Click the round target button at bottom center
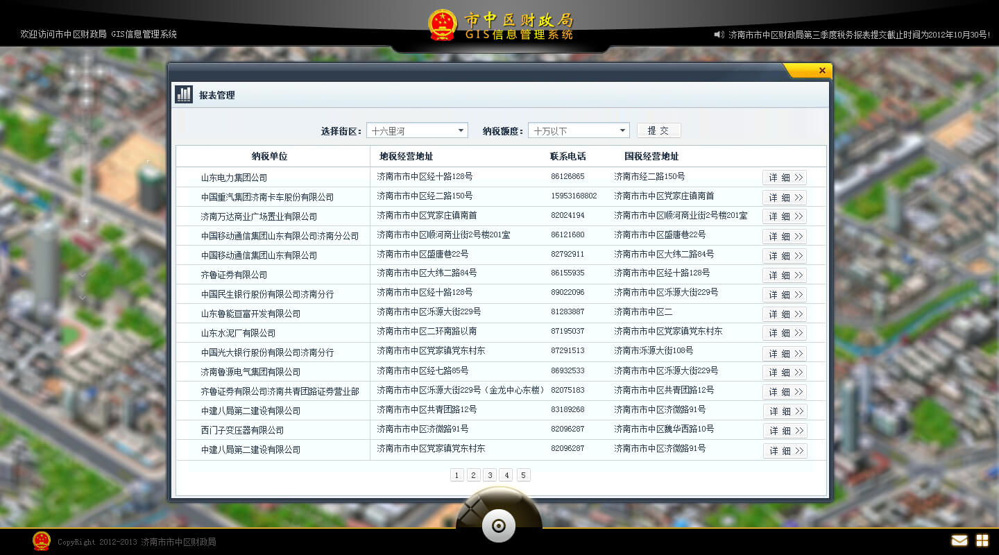 coord(499,526)
